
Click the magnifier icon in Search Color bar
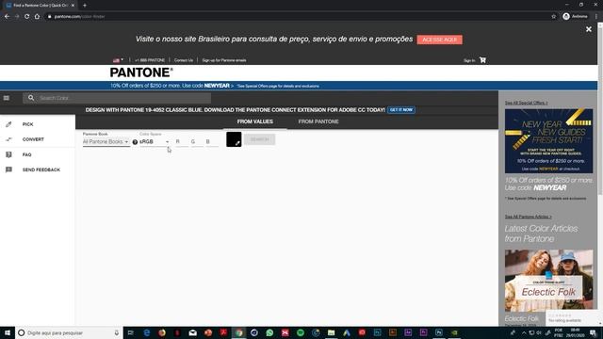coord(31,98)
